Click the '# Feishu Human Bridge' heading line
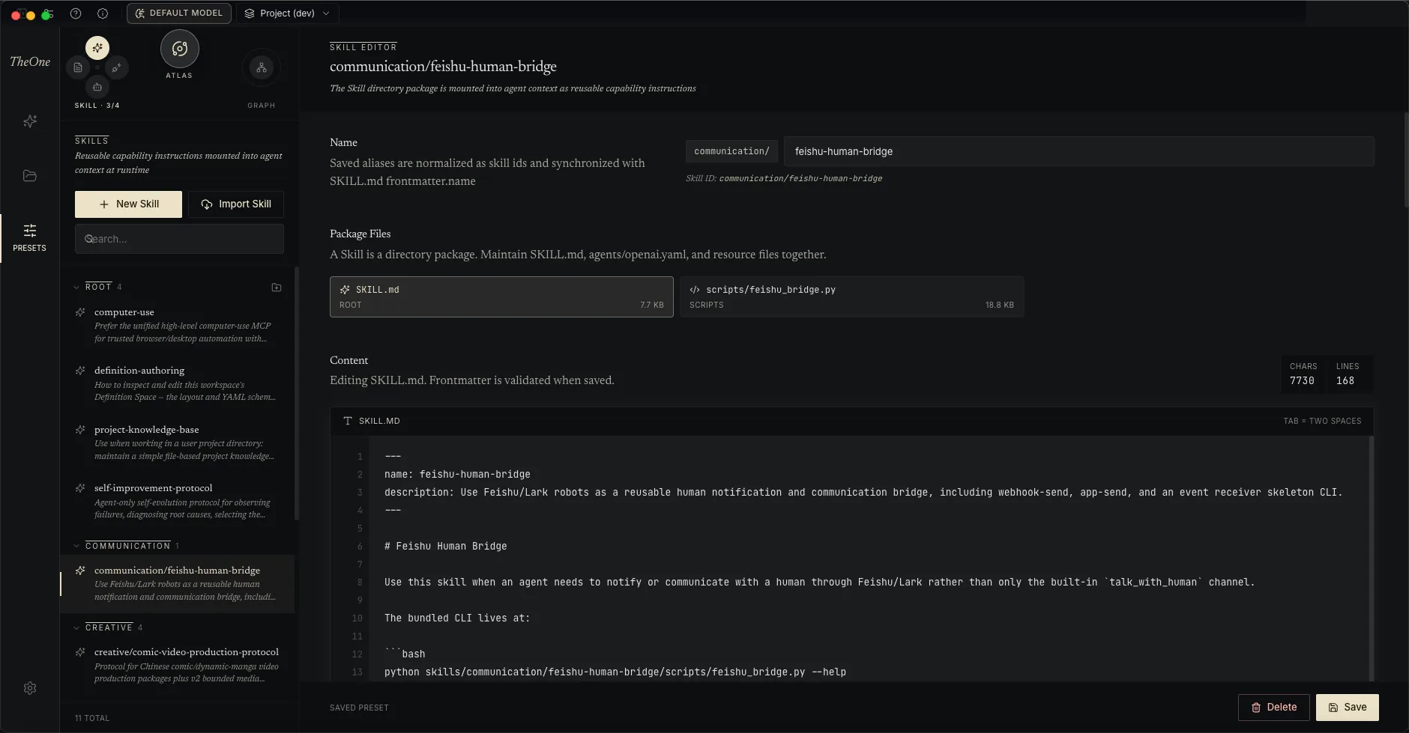This screenshot has height=733, width=1409. pos(445,547)
